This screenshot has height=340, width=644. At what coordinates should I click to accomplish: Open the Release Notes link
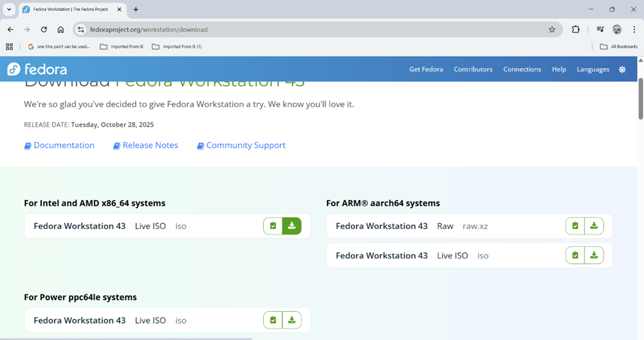150,145
